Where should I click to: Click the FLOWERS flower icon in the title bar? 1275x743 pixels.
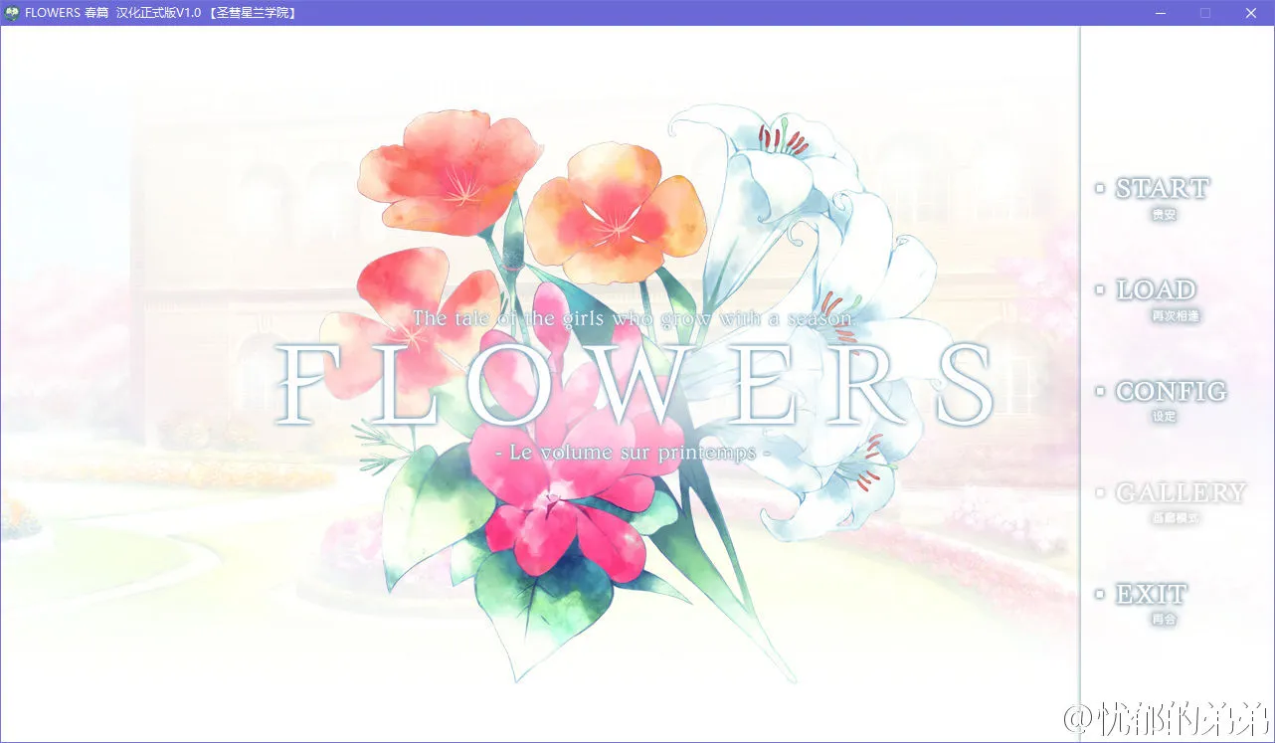[11, 13]
